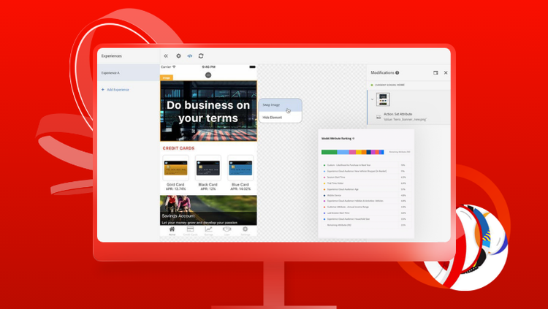
Task: Select the Gold Card image
Action: click(175, 168)
